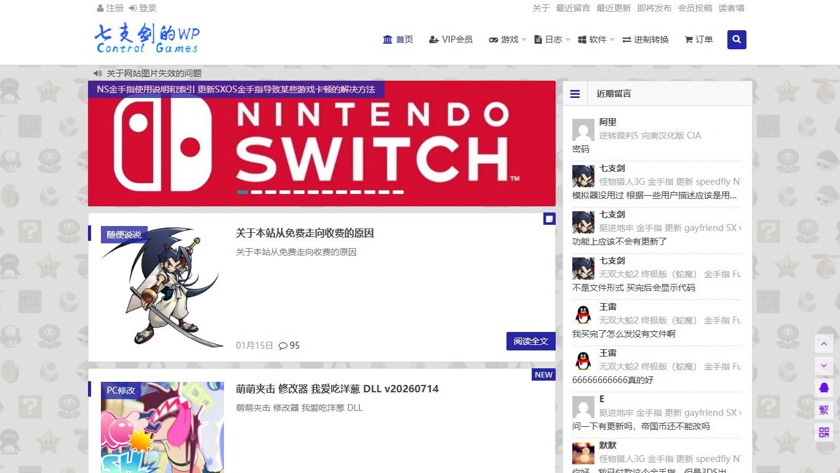This screenshot has height=473, width=840.
Task: Open the 订单 cart menu item
Action: coord(698,39)
